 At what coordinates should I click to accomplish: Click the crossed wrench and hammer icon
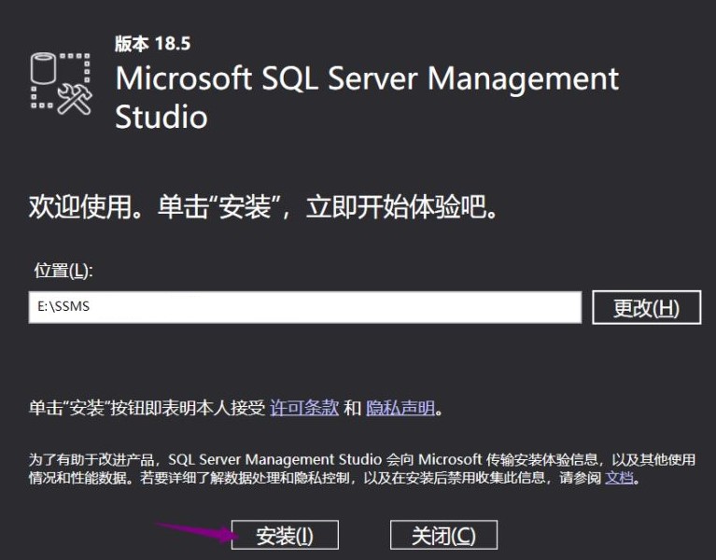click(75, 100)
